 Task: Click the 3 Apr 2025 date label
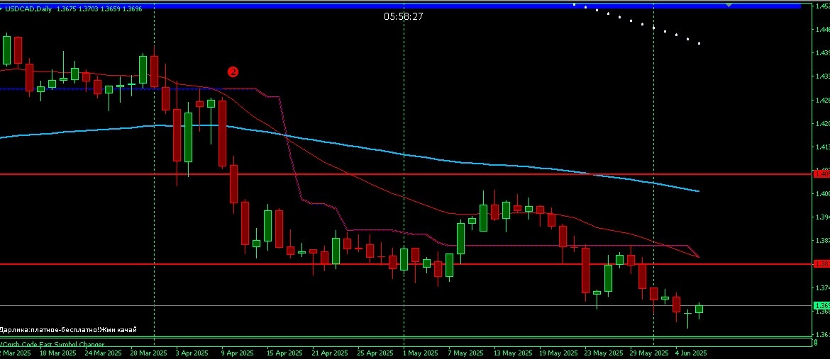pyautogui.click(x=192, y=353)
